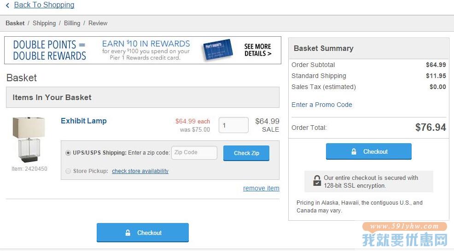
Task: Select the UPS/USPS Shipping radio option
Action: pos(68,153)
